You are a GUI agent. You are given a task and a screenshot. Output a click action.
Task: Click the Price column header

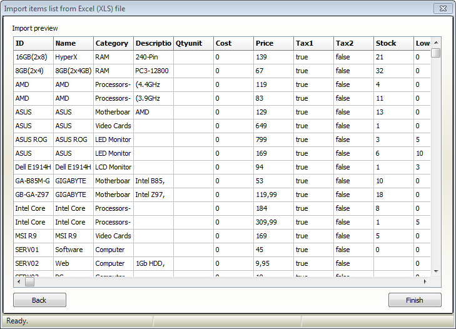[273, 43]
